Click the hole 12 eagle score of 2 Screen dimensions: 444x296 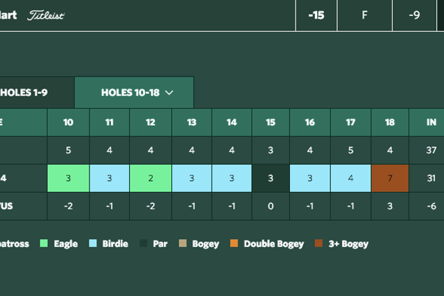click(151, 178)
